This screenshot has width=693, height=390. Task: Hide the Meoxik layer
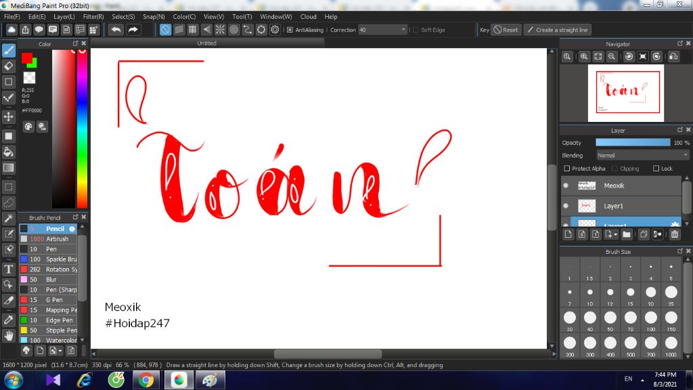click(566, 186)
